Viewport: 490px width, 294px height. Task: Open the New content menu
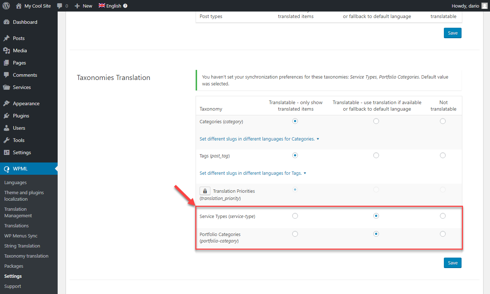(x=83, y=6)
